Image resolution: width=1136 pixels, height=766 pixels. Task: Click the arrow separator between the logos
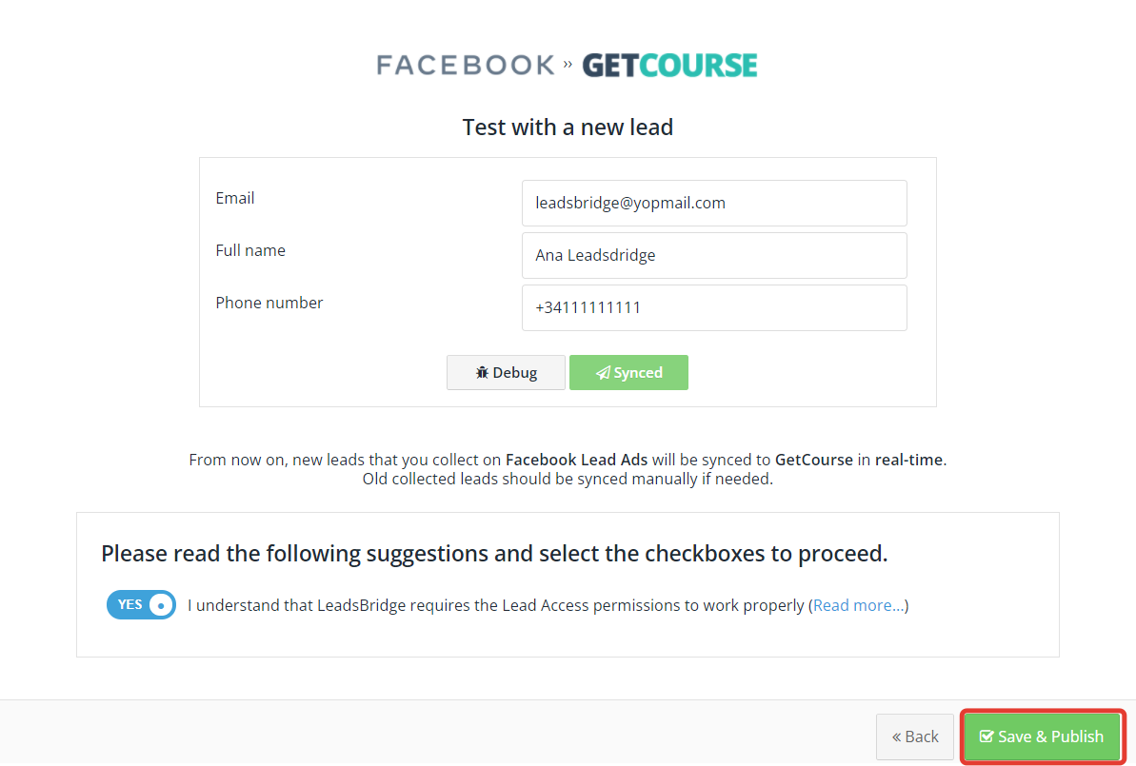(568, 65)
